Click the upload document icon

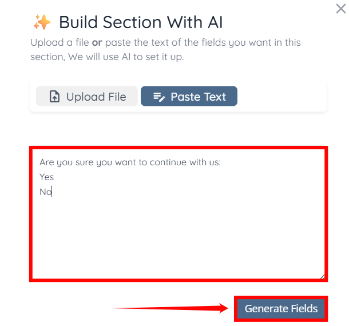pos(54,97)
